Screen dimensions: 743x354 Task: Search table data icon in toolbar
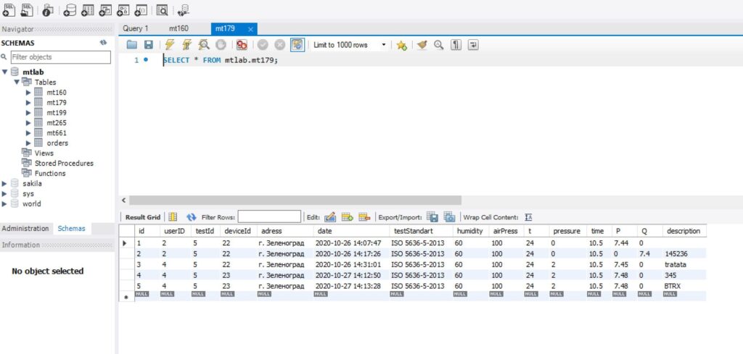(162, 9)
